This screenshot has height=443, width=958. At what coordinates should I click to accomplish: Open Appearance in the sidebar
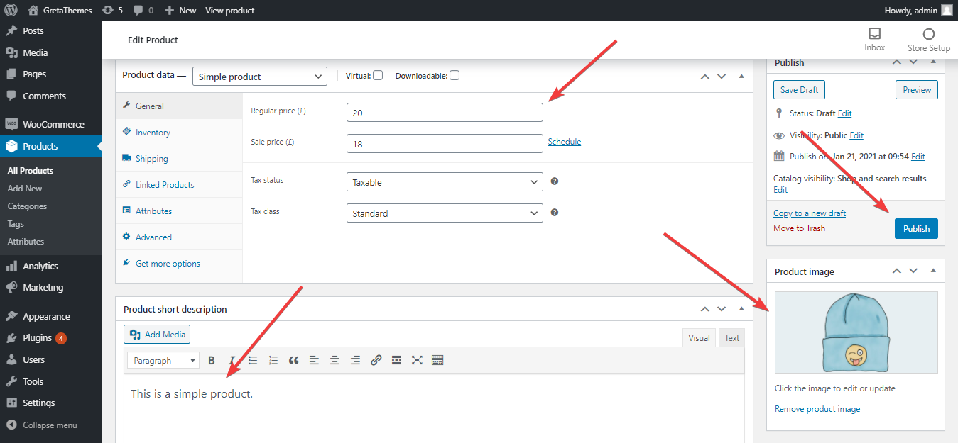click(51, 316)
